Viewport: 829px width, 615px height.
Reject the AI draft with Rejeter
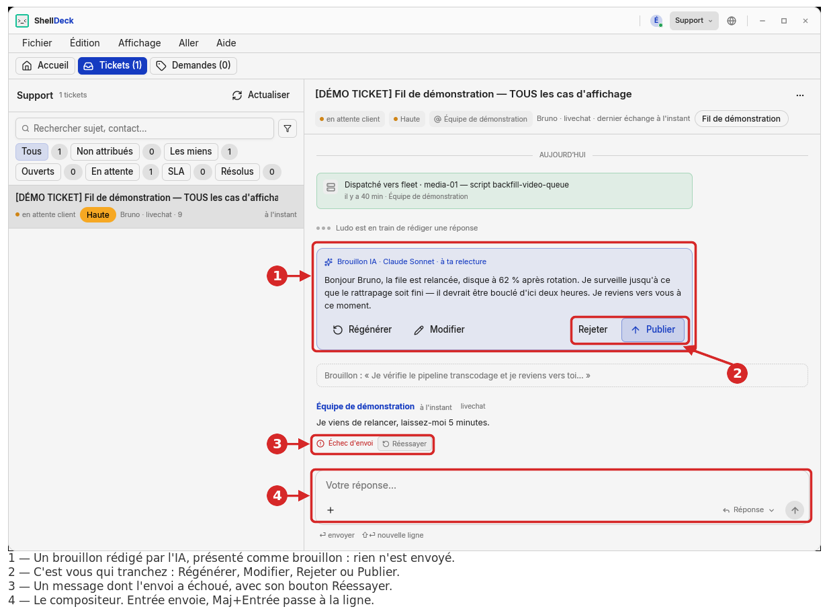point(593,330)
